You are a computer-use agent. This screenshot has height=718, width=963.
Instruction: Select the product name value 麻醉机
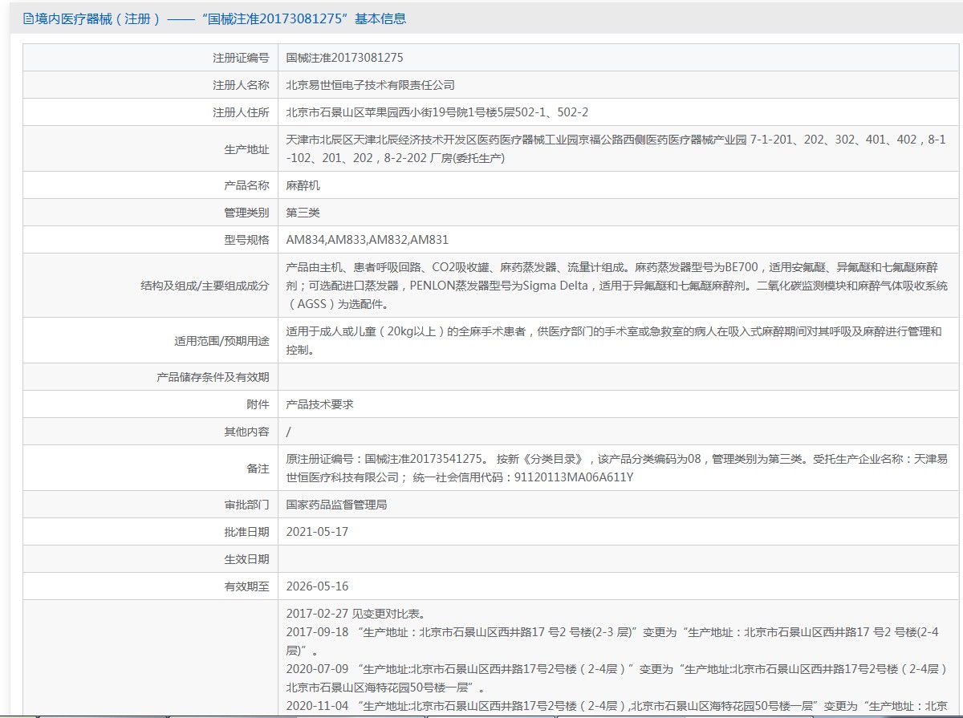tap(303, 185)
